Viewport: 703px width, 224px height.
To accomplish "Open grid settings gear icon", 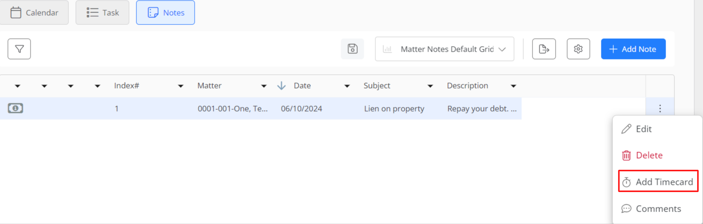I will [578, 49].
